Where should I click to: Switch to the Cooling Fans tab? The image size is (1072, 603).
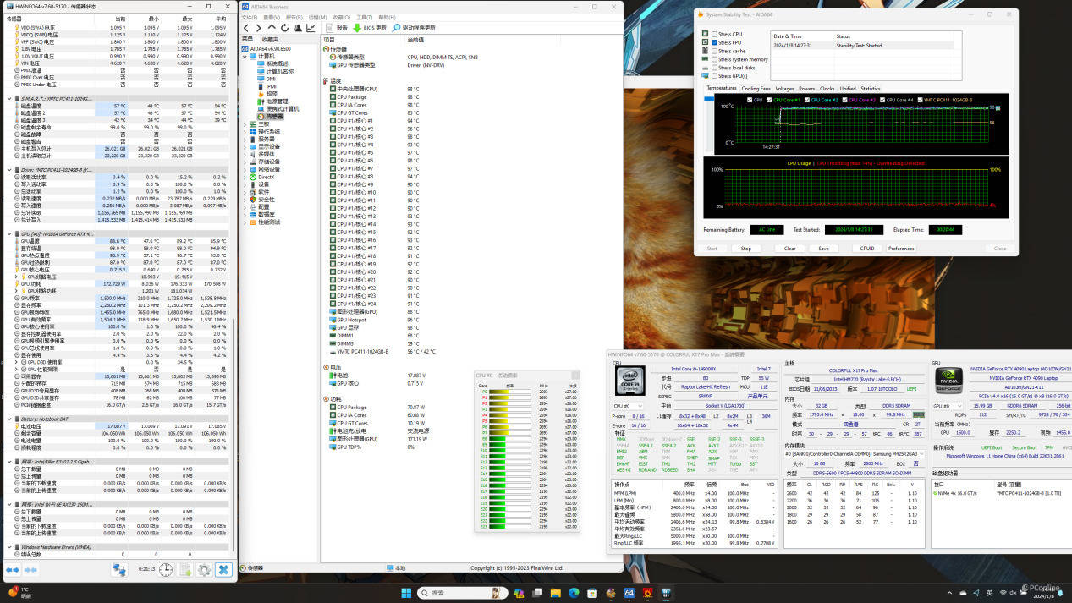(756, 88)
